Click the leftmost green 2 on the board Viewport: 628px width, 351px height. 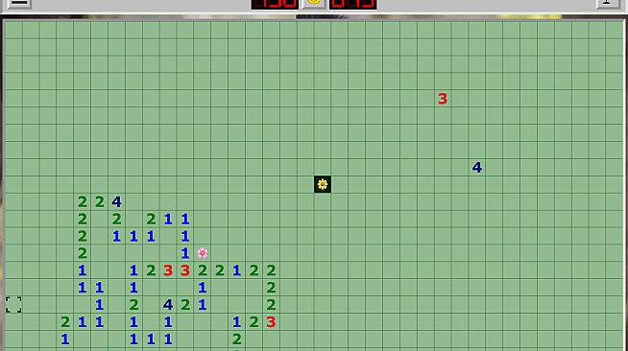point(65,322)
